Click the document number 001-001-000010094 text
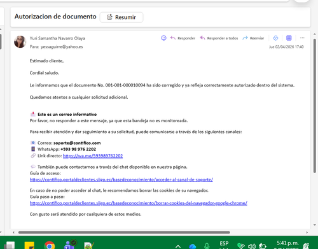Viewport: 318px width, 249px height. pyautogui.click(x=125, y=85)
